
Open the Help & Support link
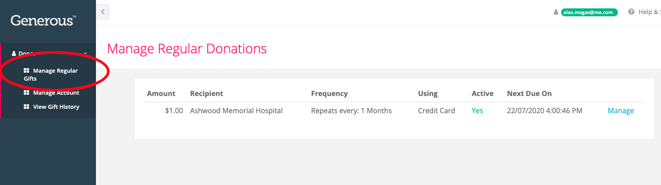pos(649,12)
